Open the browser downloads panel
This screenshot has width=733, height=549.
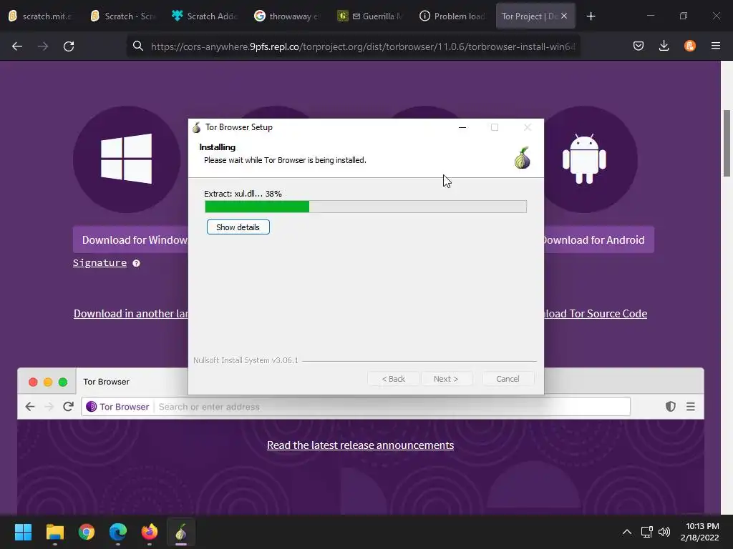click(x=664, y=46)
